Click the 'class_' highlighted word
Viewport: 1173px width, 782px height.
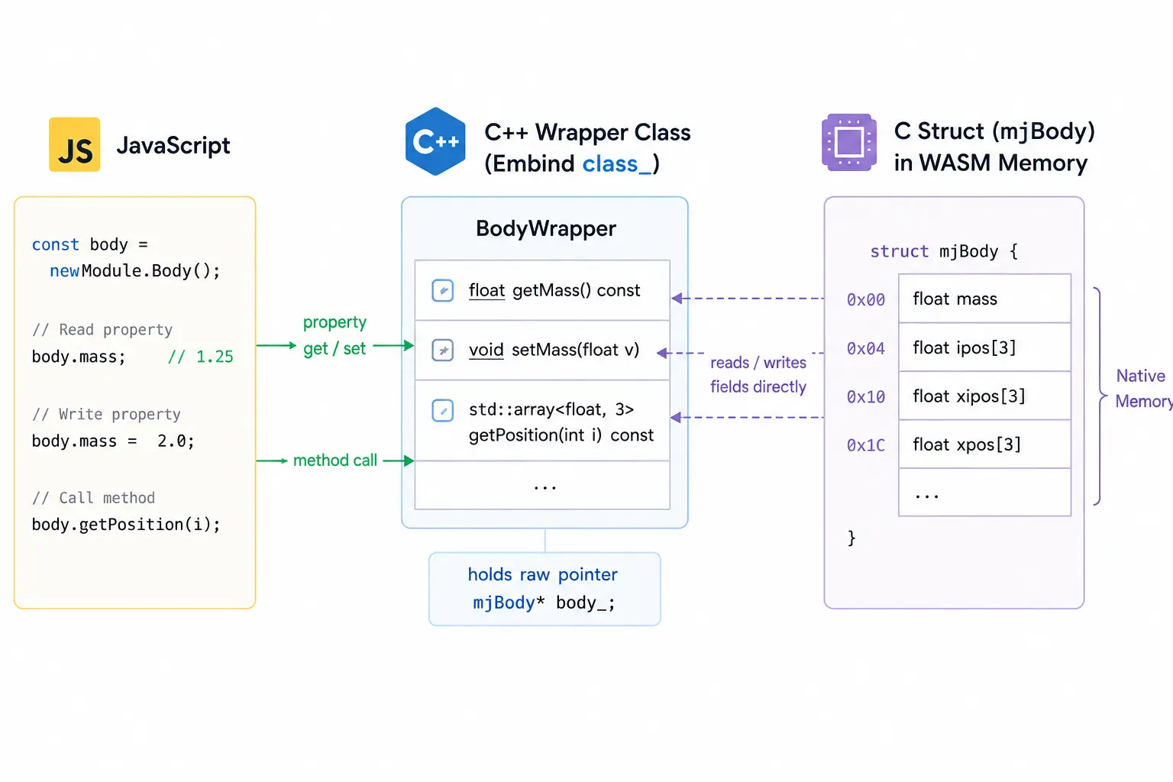point(617,163)
